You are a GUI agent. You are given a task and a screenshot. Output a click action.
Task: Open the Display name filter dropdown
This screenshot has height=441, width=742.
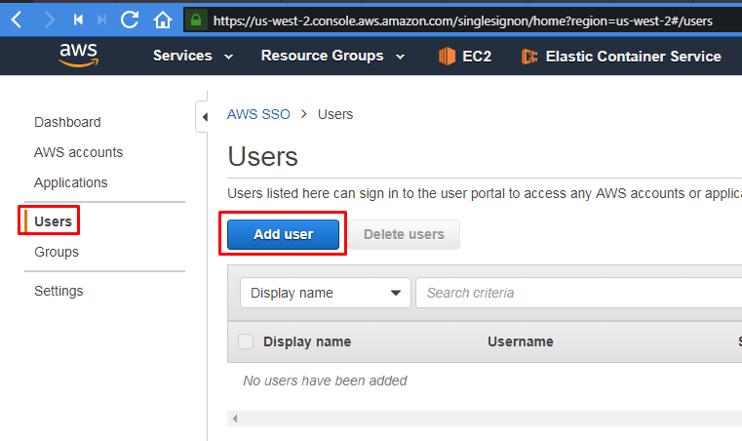point(325,293)
